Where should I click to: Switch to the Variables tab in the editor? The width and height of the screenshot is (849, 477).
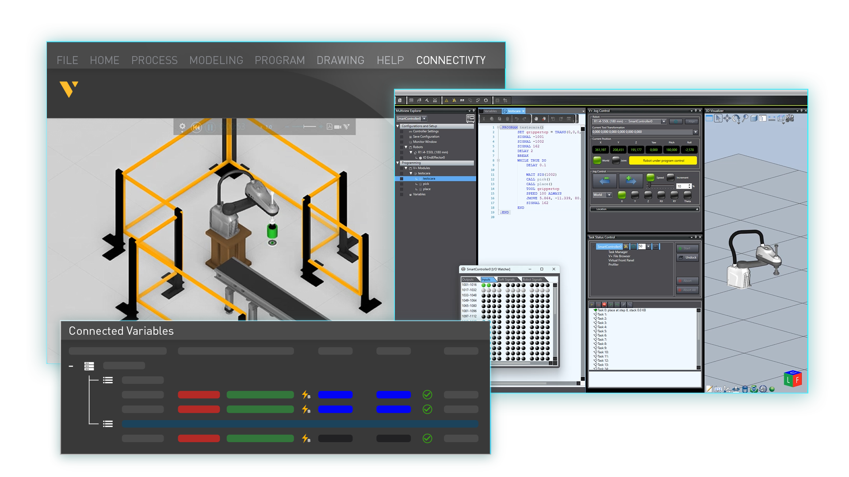(x=490, y=111)
